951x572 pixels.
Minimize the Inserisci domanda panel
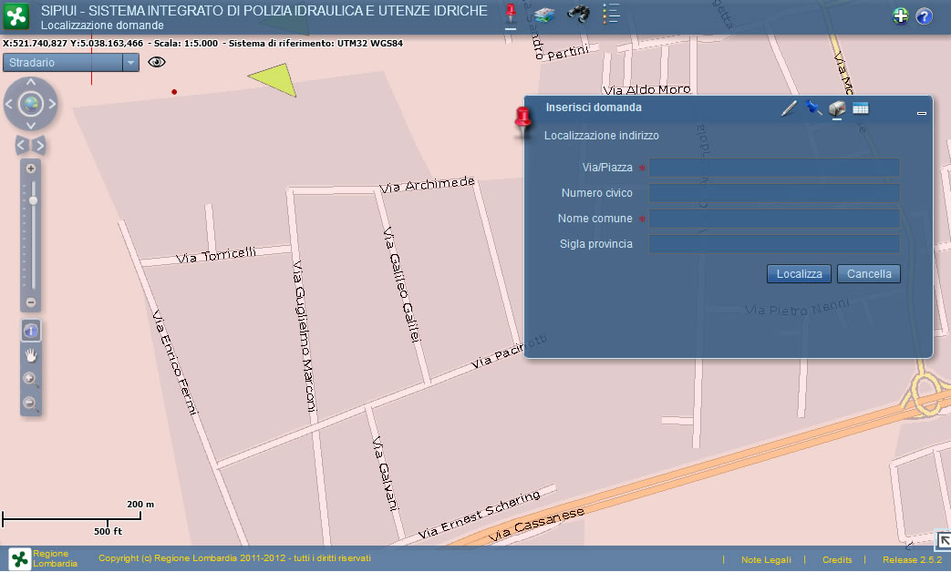[921, 113]
